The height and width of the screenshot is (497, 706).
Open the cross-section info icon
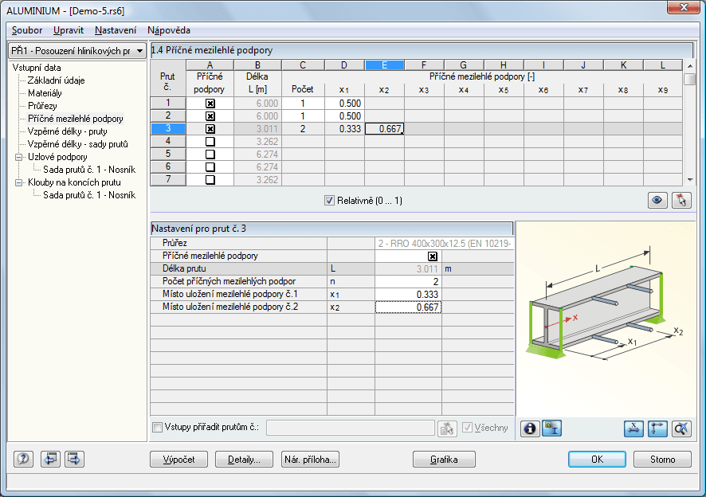coord(530,429)
